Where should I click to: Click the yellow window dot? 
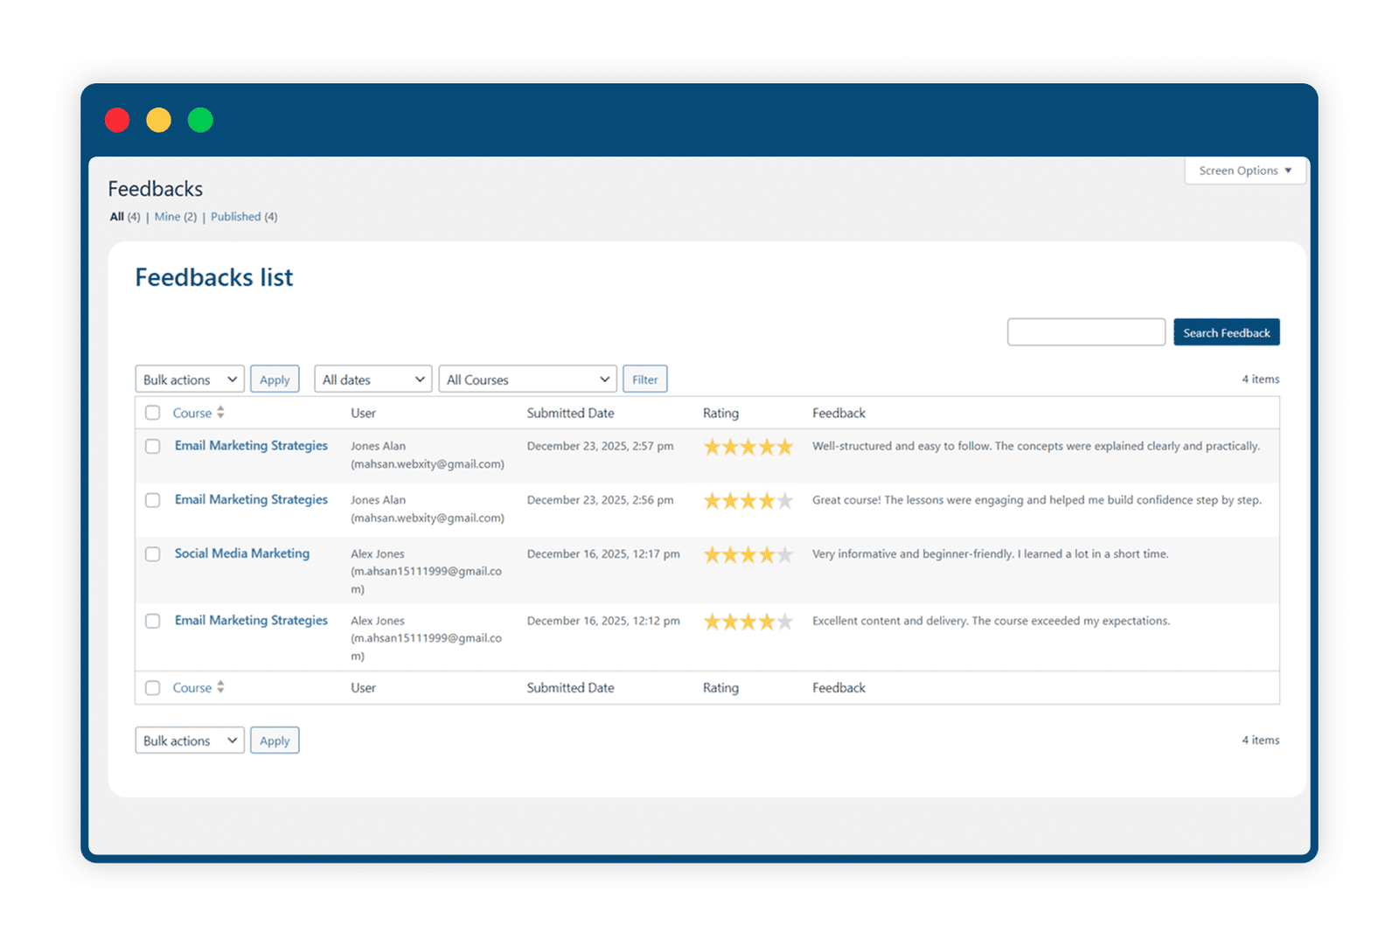(158, 120)
